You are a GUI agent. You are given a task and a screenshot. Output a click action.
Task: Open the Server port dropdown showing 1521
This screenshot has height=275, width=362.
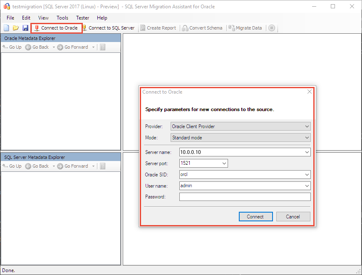click(224, 163)
